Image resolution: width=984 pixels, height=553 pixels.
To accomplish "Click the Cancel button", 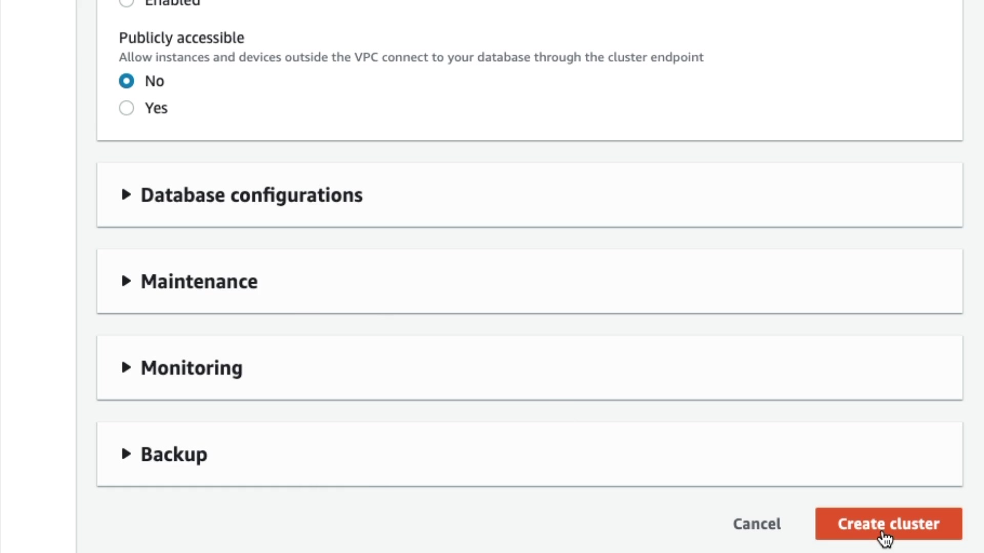I will [x=756, y=524].
